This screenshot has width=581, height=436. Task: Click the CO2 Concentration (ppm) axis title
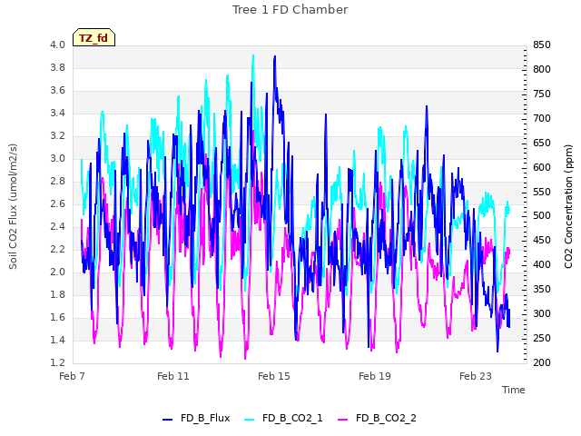pos(568,206)
